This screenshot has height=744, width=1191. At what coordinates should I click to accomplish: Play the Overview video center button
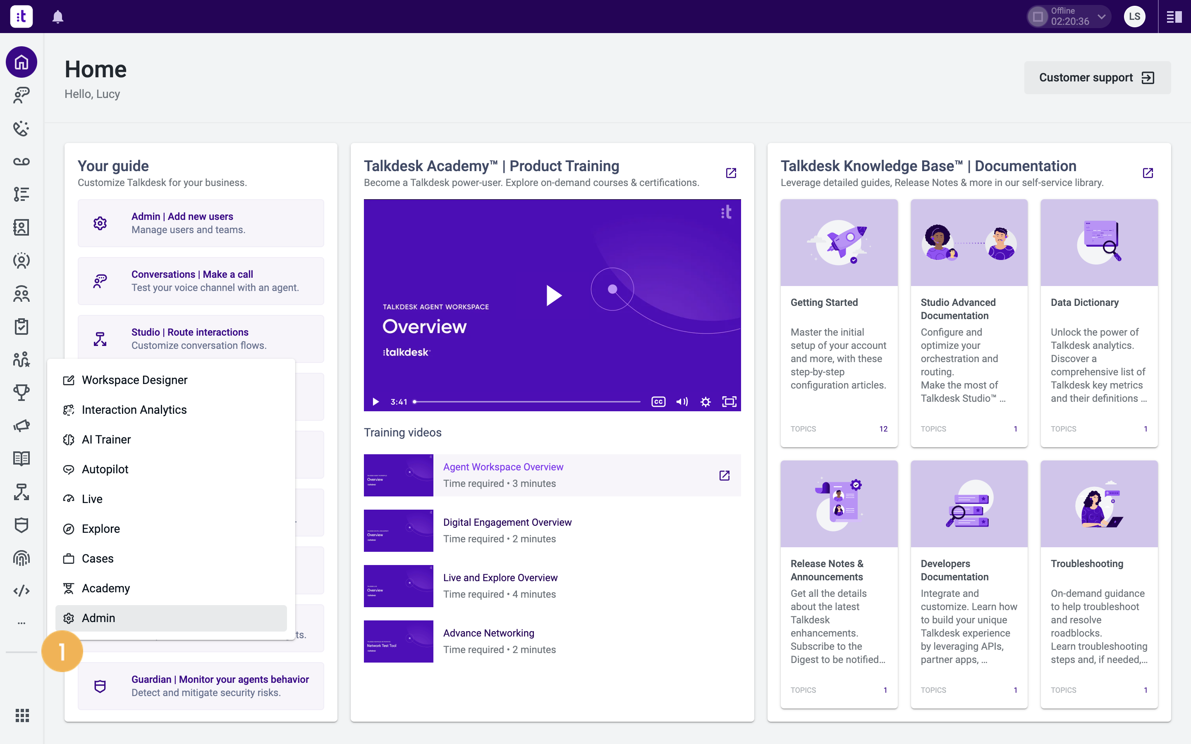click(x=554, y=296)
